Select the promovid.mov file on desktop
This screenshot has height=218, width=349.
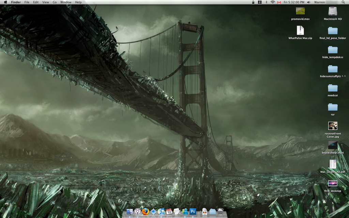[x=301, y=11]
